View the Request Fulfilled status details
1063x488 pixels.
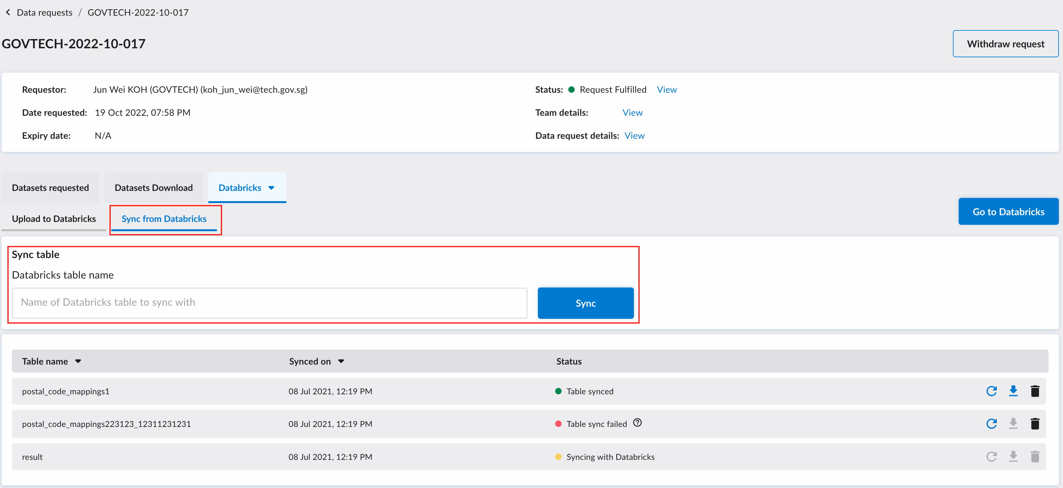tap(667, 90)
